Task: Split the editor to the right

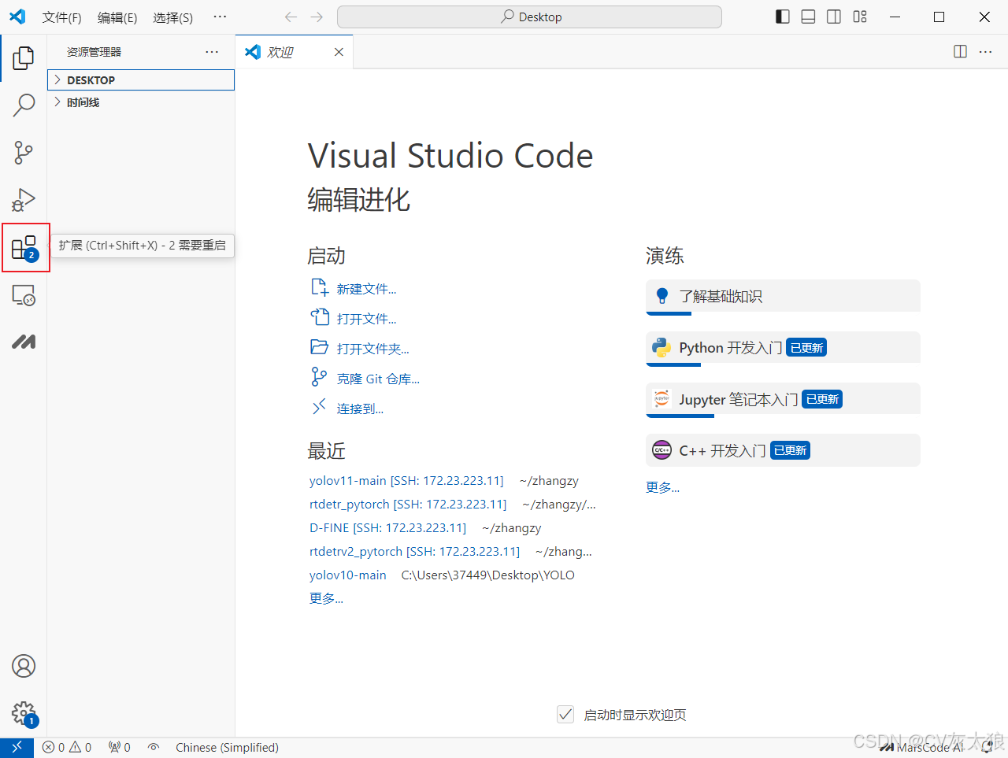Action: [x=960, y=51]
